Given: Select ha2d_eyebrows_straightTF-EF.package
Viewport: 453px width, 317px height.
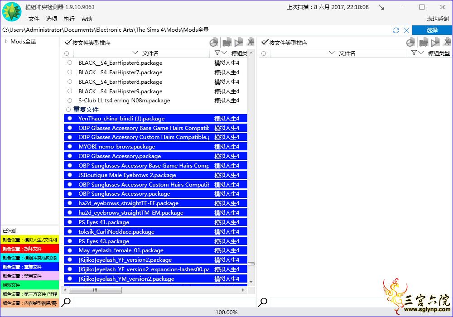Looking at the screenshot, I should click(x=155, y=203).
